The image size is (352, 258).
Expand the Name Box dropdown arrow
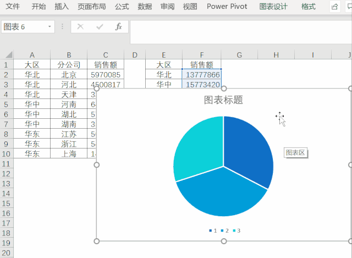[x=50, y=27]
